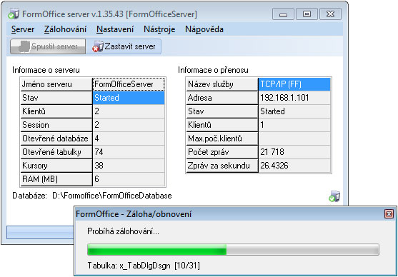Select the FormOfficeServer value cell
Screen dimensions: 398x277
click(129, 84)
